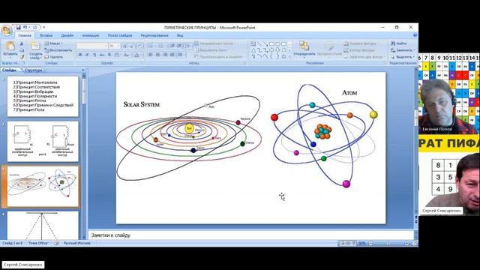This screenshot has width=480, height=270.
Task: Zoom in with plus button
Action: tap(406, 243)
